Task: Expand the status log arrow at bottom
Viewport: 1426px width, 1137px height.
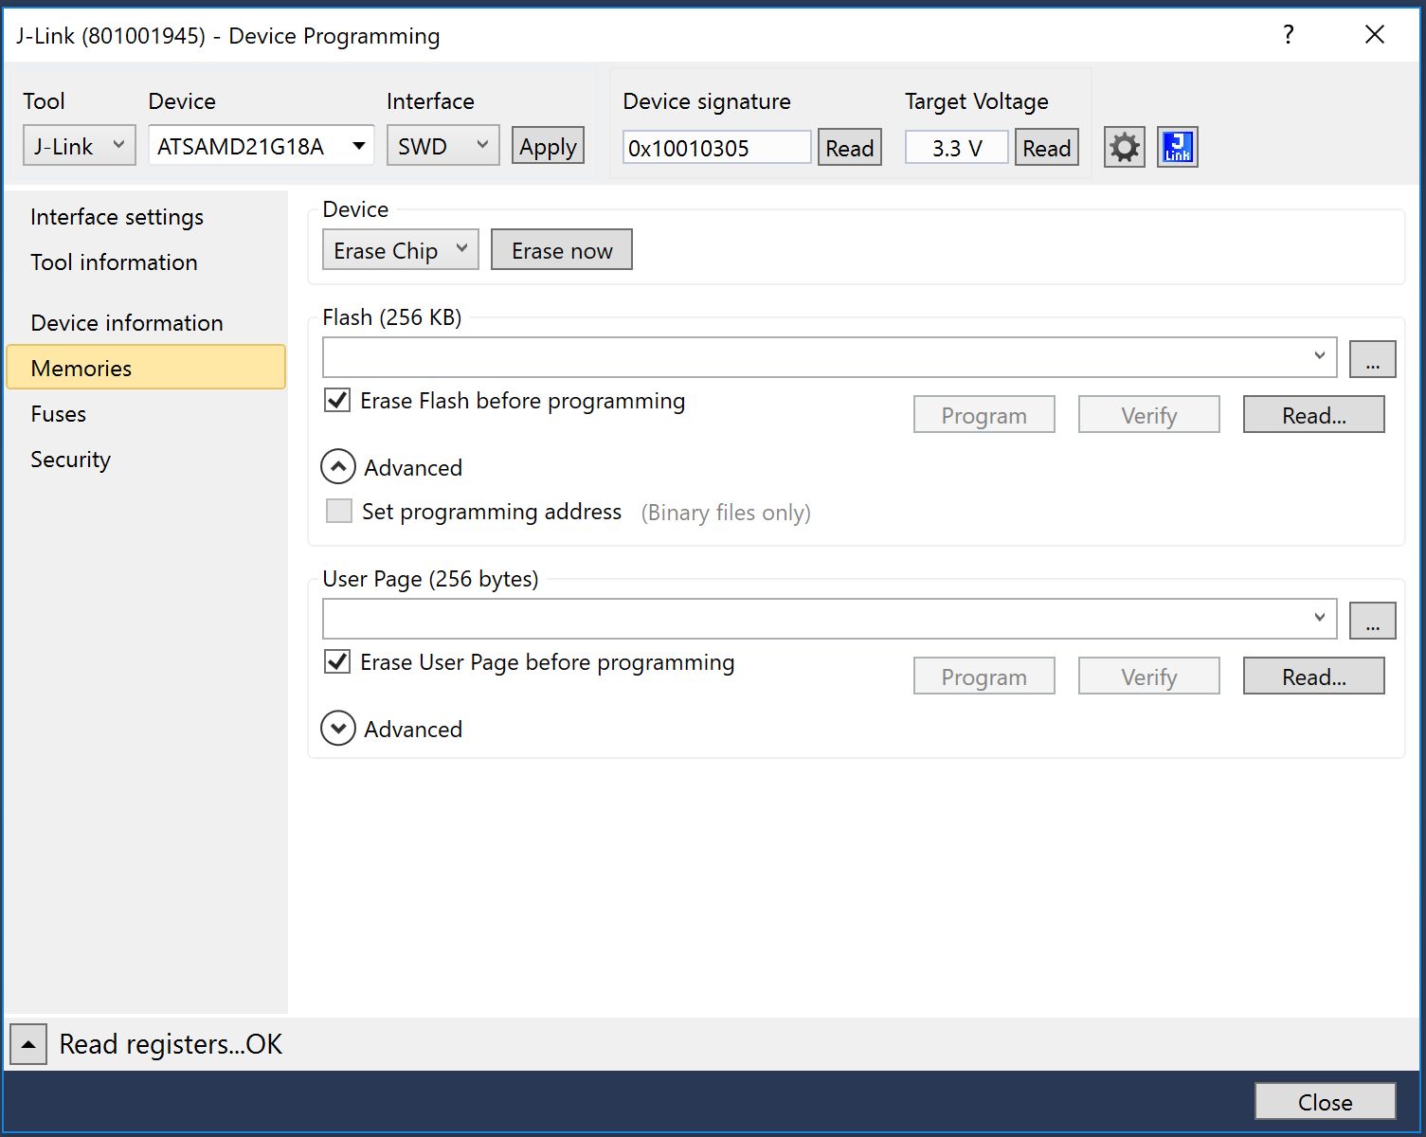Action: tap(28, 1044)
